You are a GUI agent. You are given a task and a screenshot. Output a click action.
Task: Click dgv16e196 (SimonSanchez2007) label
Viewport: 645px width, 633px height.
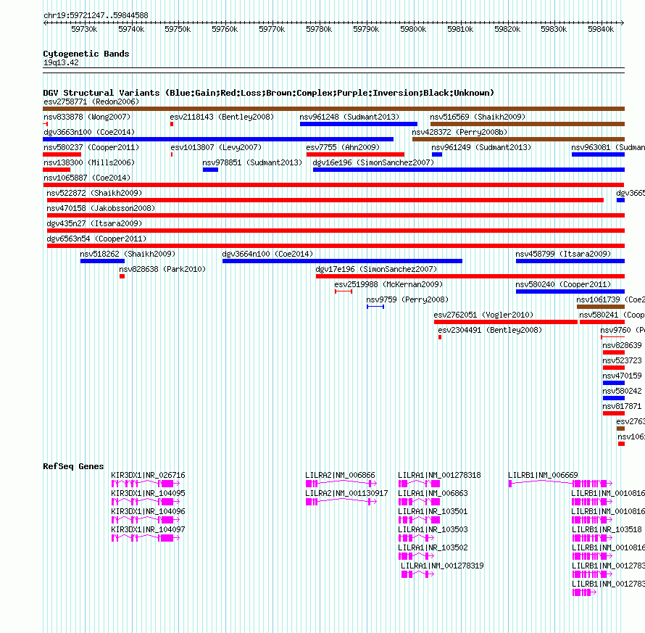point(373,162)
